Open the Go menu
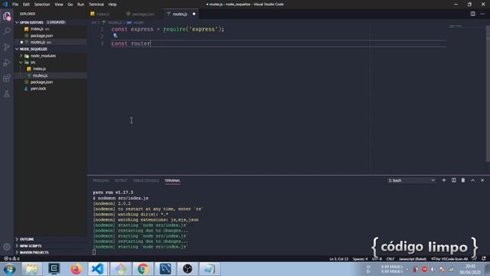 (70, 5)
